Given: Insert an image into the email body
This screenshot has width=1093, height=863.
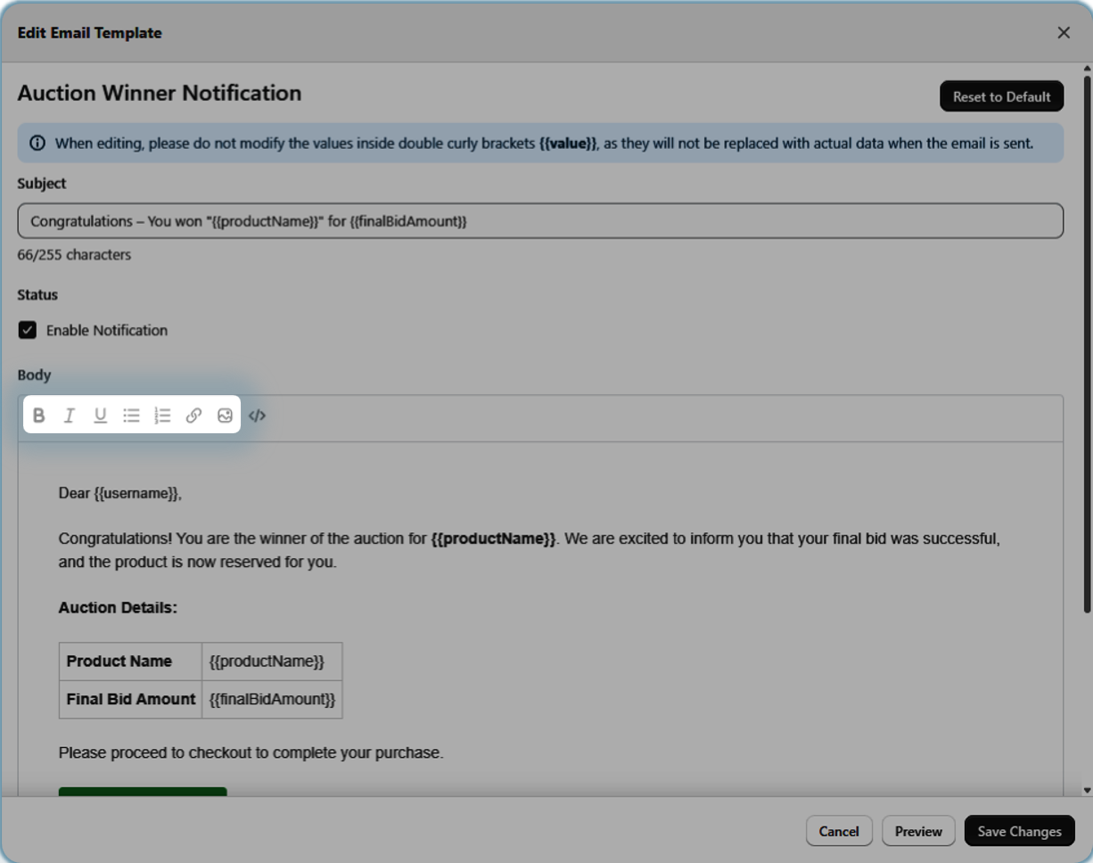Looking at the screenshot, I should pyautogui.click(x=225, y=415).
